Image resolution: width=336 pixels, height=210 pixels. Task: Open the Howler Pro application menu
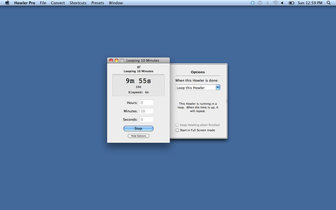click(25, 3)
